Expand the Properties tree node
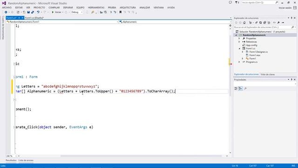298x168 pixels. [x=239, y=38]
